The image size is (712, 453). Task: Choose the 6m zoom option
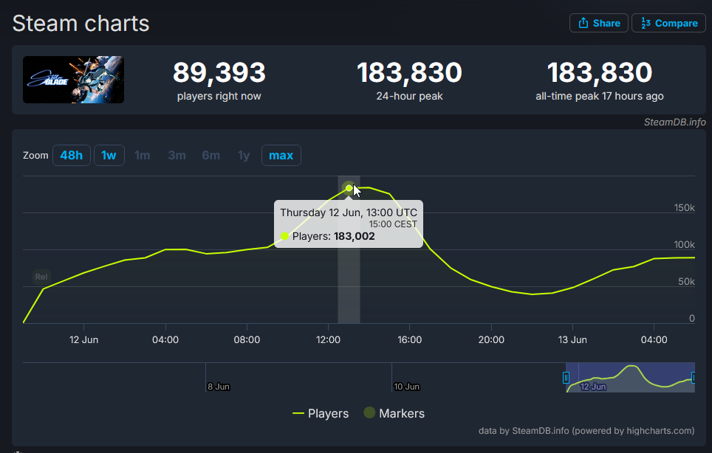coord(210,156)
